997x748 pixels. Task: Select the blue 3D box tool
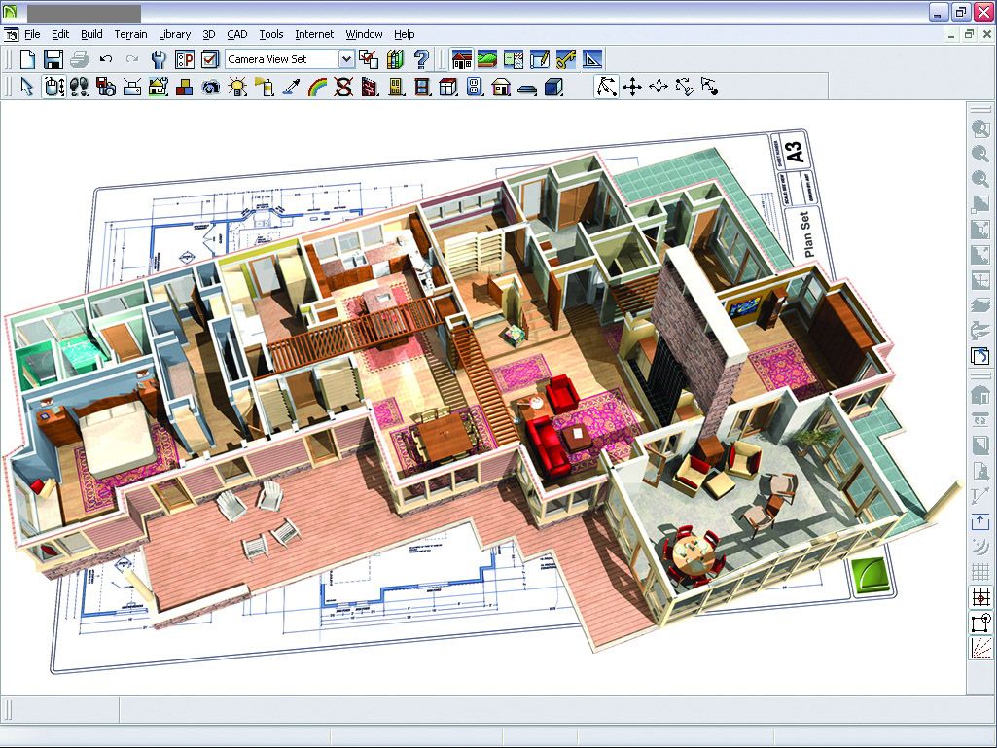pyautogui.click(x=553, y=87)
